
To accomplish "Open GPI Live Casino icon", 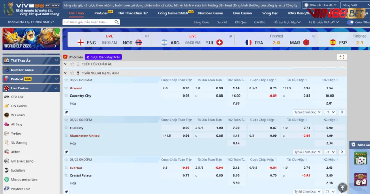I will [7, 161].
